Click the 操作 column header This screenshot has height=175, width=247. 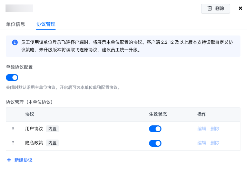point(202,114)
